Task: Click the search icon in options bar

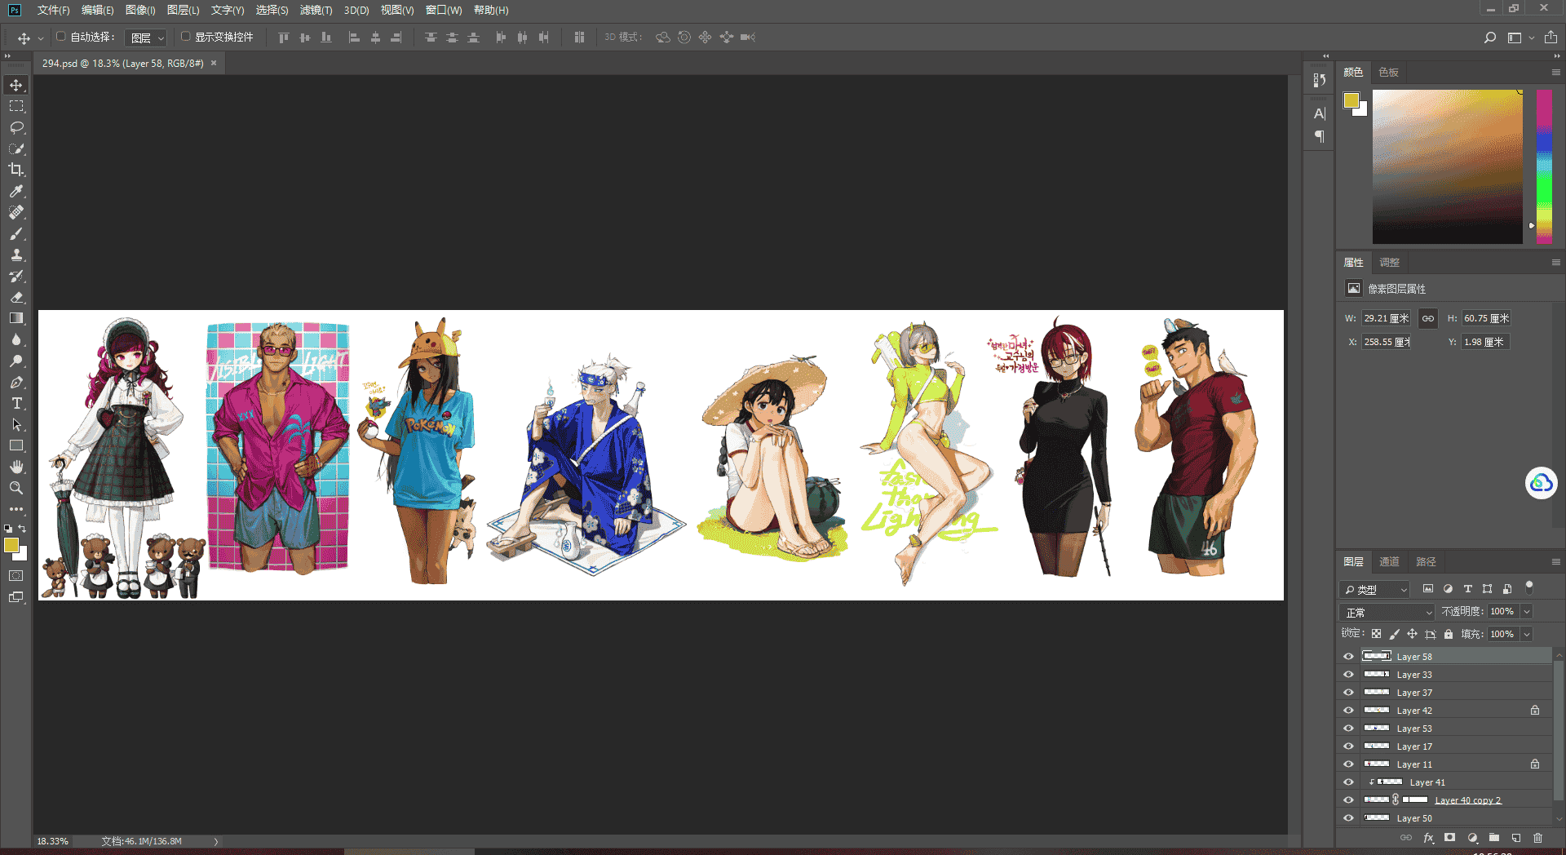Action: 1490,38
